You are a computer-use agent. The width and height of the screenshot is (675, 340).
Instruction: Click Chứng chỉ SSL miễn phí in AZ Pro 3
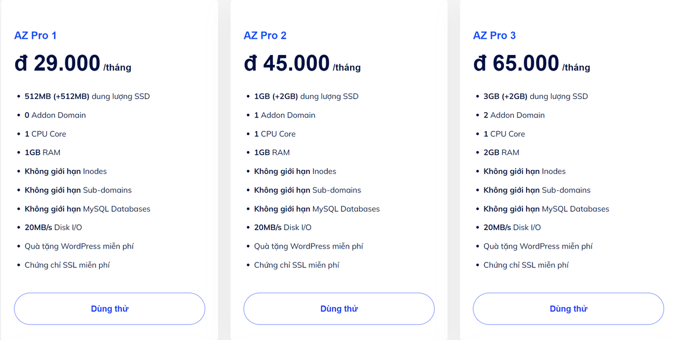pyautogui.click(x=526, y=265)
